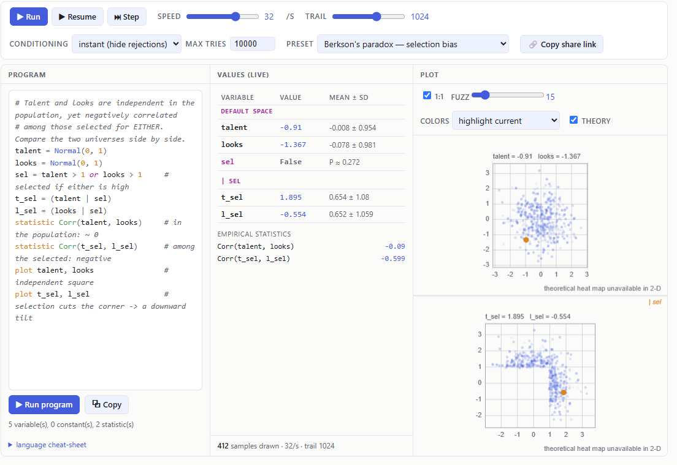Open the CONDITIONING dropdown
Image resolution: width=677 pixels, height=465 pixels.
[126, 44]
